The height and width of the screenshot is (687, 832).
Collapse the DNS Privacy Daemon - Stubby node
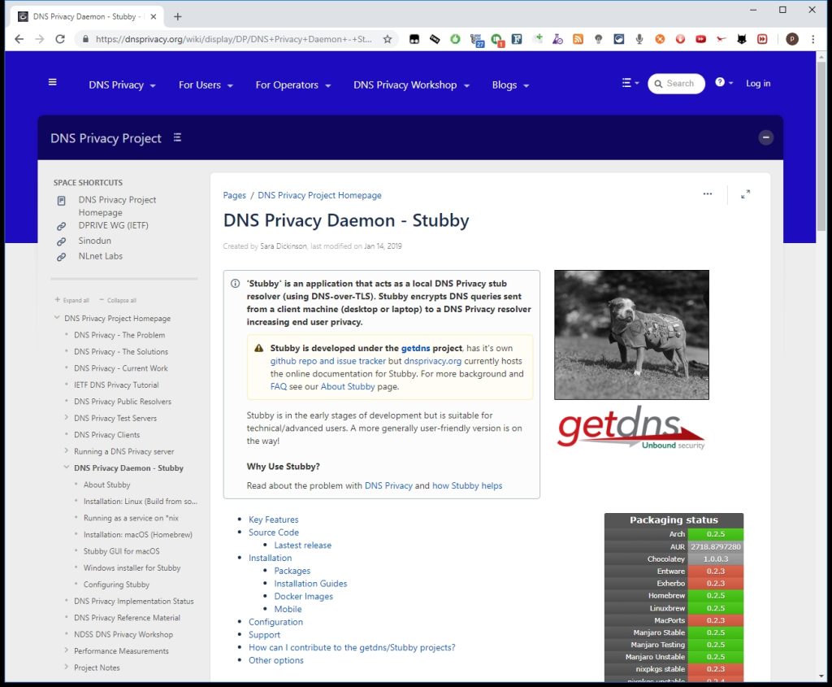(x=67, y=467)
